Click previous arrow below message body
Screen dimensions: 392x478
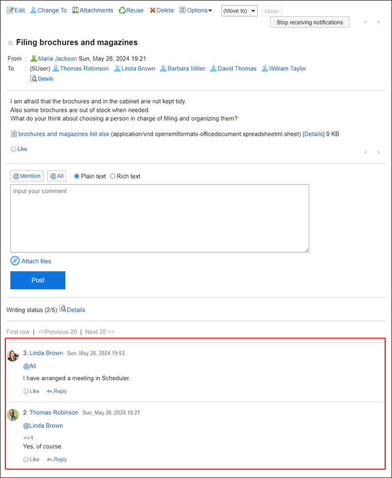click(365, 153)
